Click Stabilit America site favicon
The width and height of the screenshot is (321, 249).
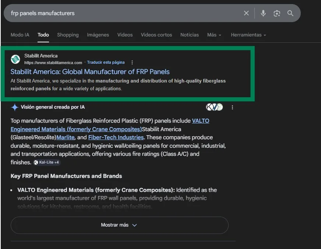(15, 59)
